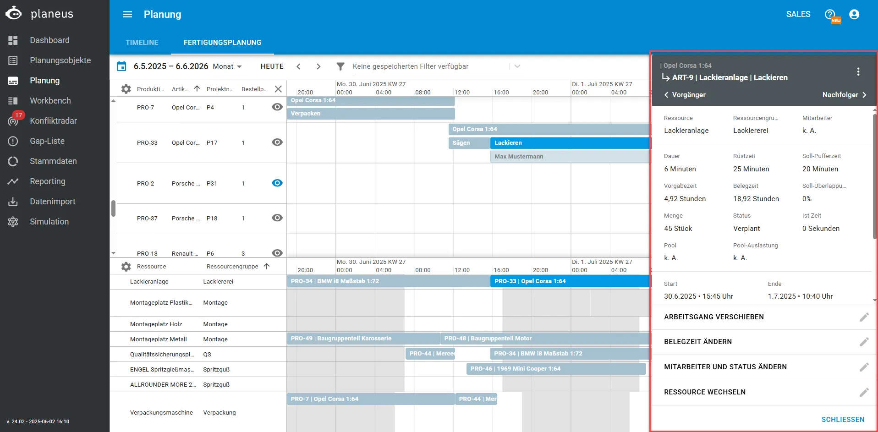Open column settings gear for production orders

click(126, 89)
